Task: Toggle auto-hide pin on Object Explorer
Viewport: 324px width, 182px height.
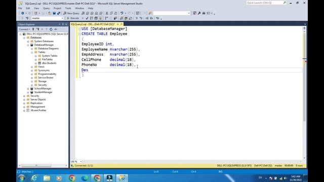Action: [x=63, y=24]
